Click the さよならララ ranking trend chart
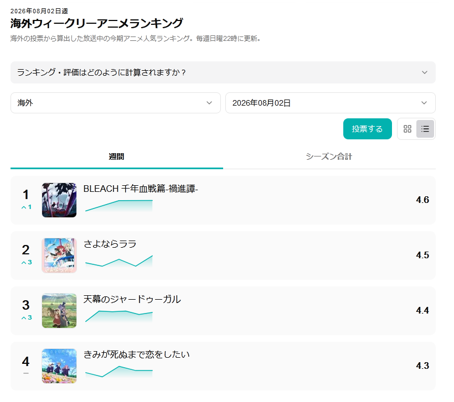Screen dimensions: 454x402 point(119,261)
